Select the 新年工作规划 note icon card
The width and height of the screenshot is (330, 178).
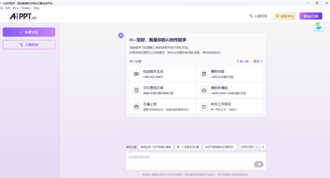pyautogui.click(x=230, y=107)
